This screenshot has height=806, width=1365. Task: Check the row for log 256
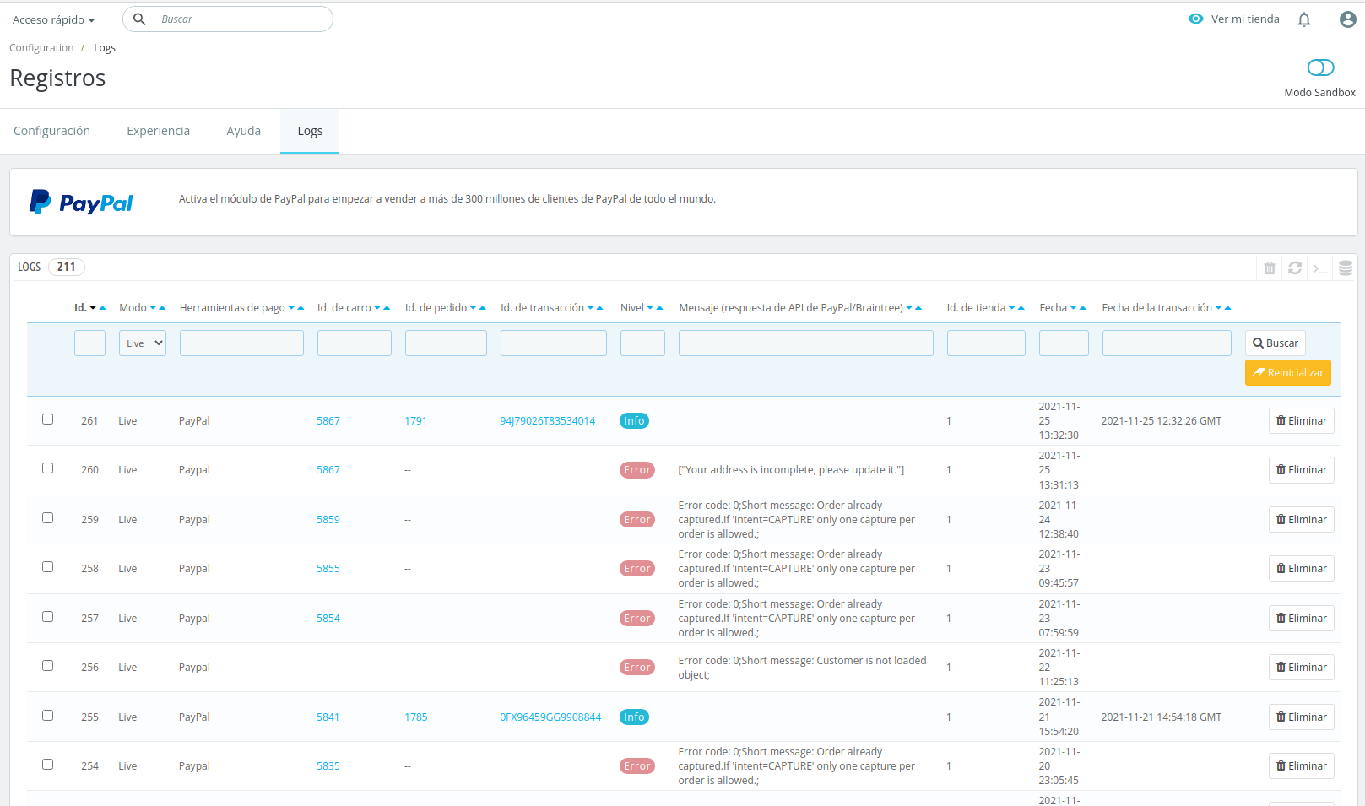(48, 666)
